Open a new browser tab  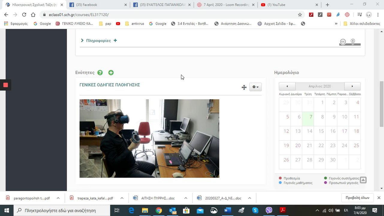[x=327, y=5]
